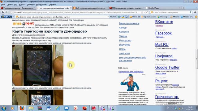Open the Справка menu
The image size is (198, 111).
point(52,5)
